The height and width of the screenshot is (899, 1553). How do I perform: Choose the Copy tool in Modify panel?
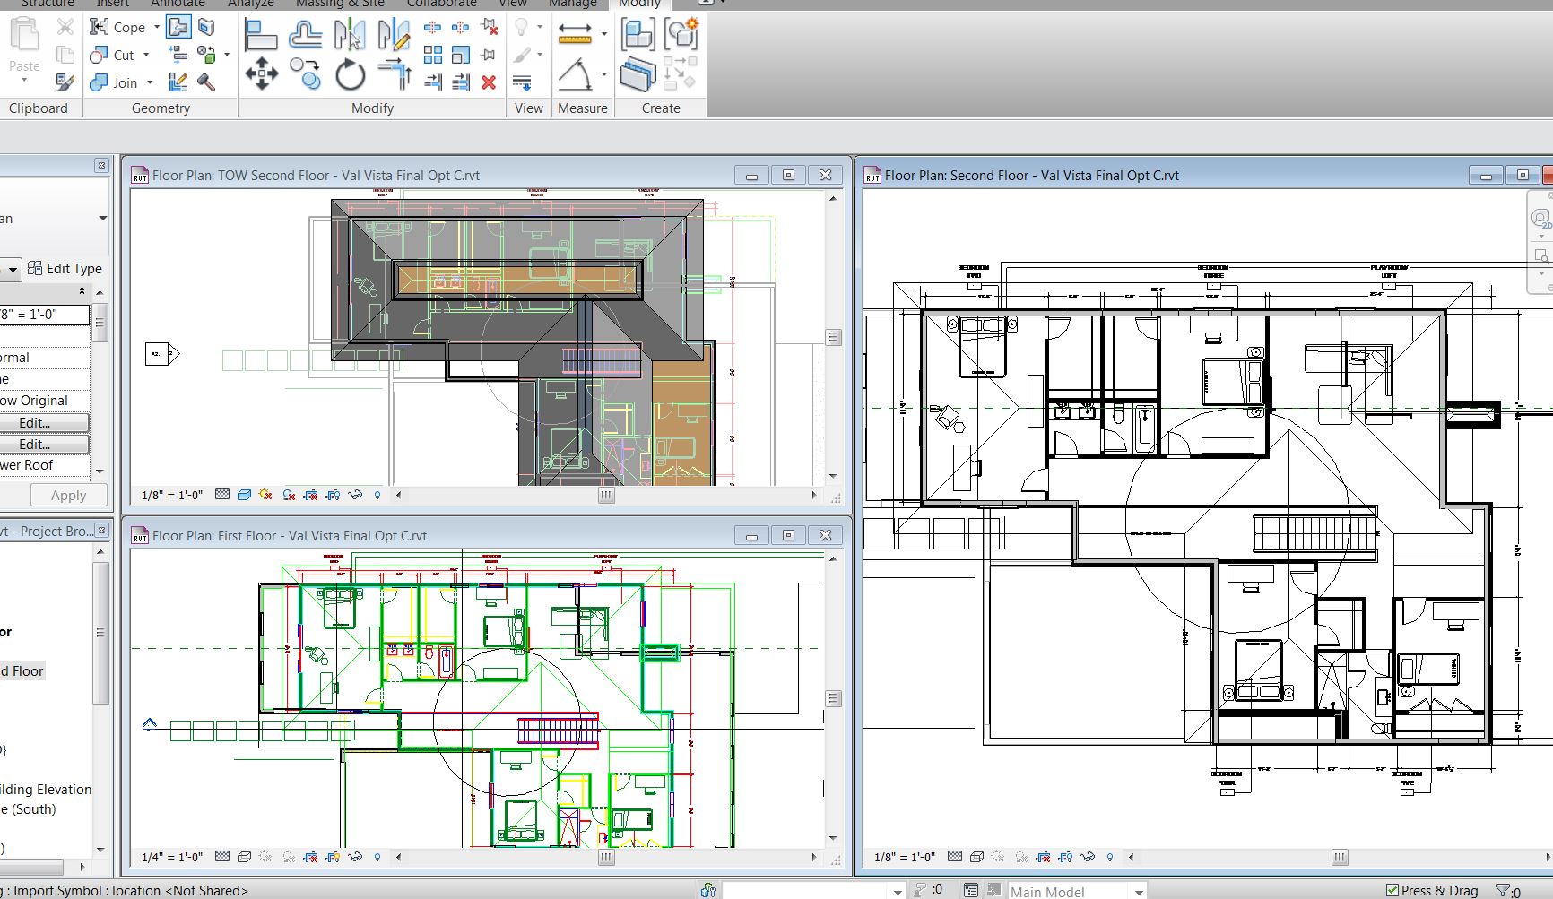(x=305, y=74)
